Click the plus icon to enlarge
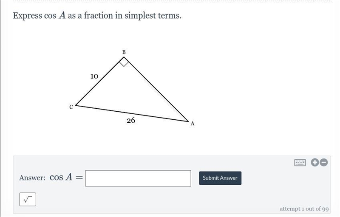The width and height of the screenshot is (340, 217). [315, 162]
